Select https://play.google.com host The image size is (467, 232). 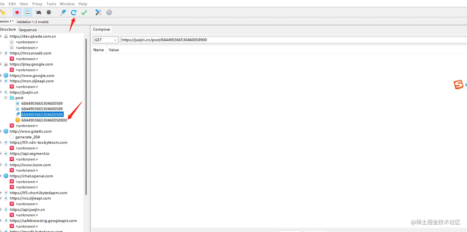click(x=31, y=64)
